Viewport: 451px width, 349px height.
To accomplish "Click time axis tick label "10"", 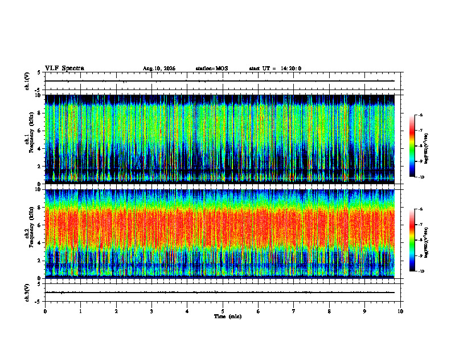I will pos(400,311).
